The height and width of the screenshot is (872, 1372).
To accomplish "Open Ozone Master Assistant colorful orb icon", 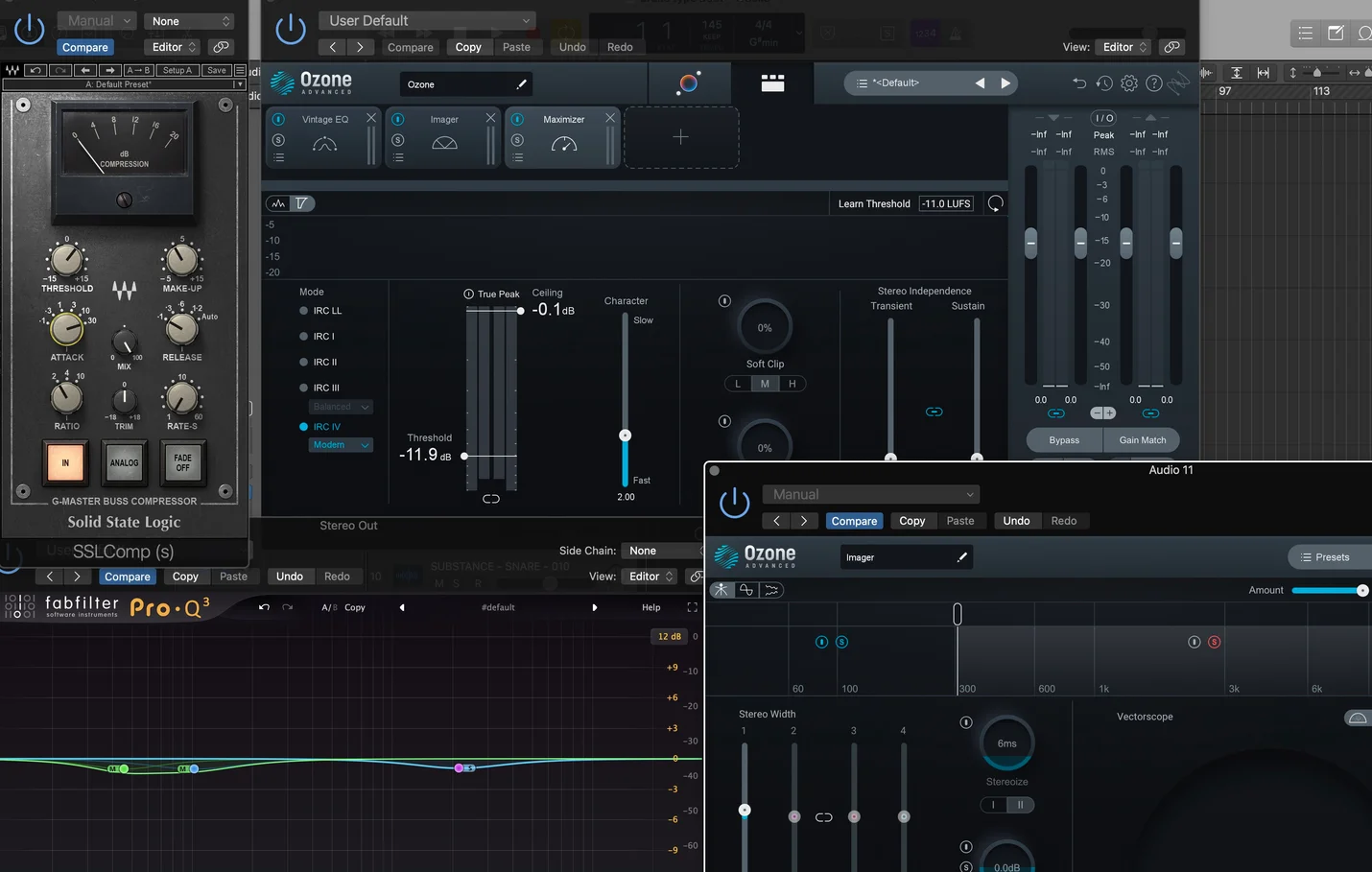I will (688, 83).
